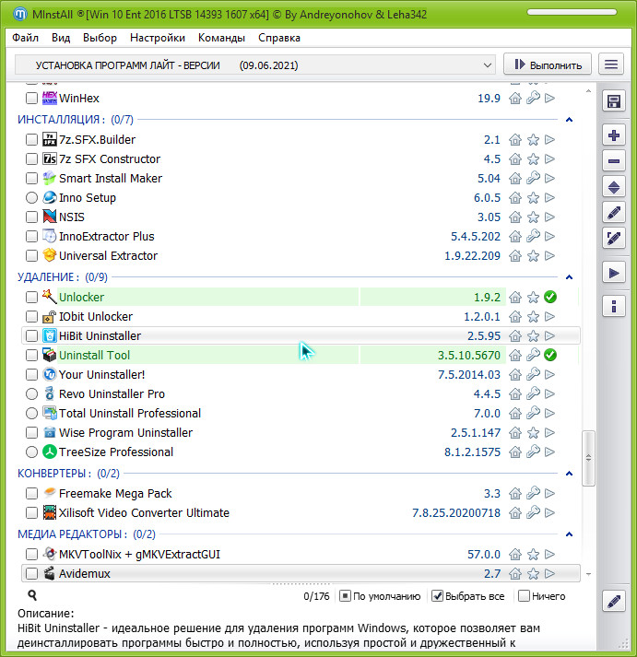The height and width of the screenshot is (657, 637).
Task: Click the plus add icon in sidebar
Action: [x=613, y=135]
